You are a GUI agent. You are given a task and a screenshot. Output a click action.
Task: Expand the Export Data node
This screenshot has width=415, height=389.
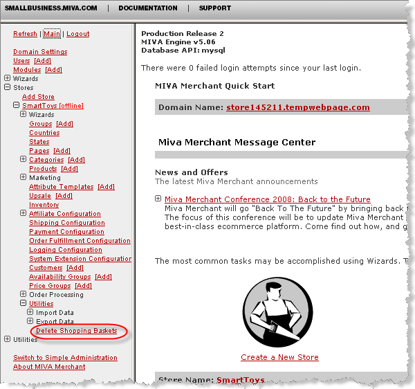pos(30,321)
